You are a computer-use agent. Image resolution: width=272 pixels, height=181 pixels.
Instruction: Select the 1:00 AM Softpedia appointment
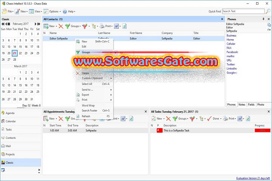96,130
